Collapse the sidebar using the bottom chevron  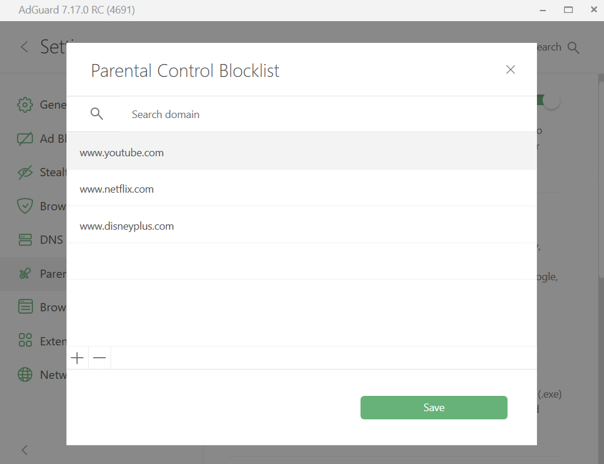click(24, 450)
